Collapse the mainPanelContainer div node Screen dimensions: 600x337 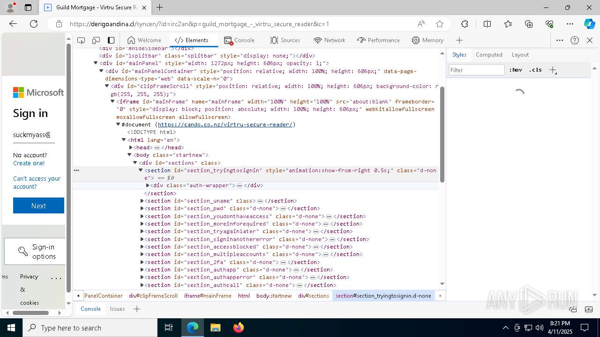point(101,71)
